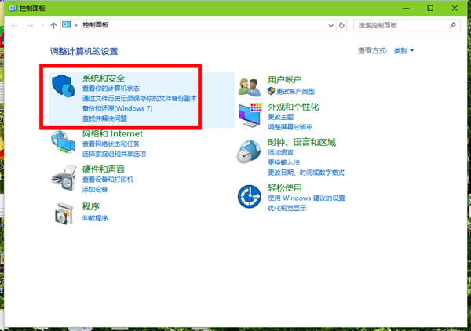The image size is (471, 331).
Task: Click the 更换输入法 link
Action: click(x=284, y=162)
